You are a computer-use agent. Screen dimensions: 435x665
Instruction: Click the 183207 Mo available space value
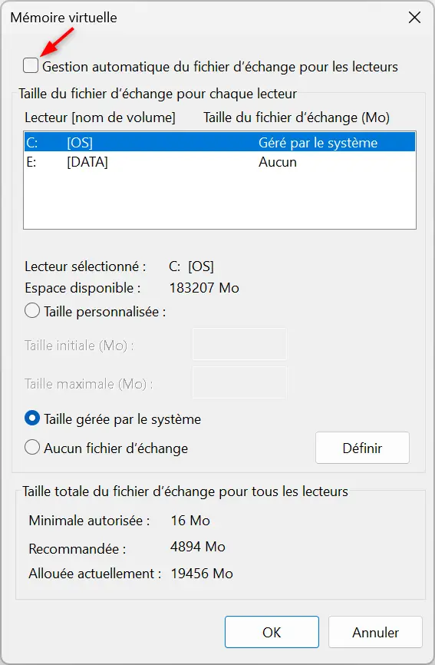204,288
